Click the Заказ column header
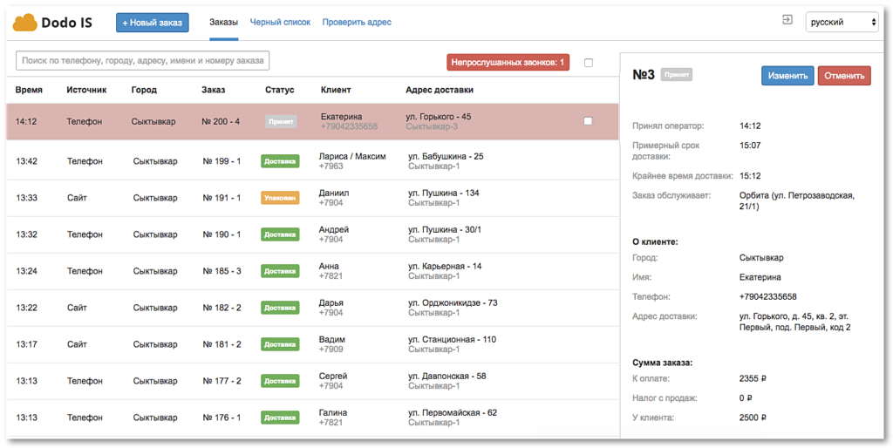Viewport: 893px width, 448px height. click(x=213, y=90)
